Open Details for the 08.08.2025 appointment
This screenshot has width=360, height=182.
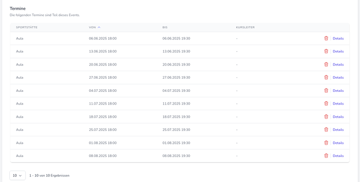(338, 156)
